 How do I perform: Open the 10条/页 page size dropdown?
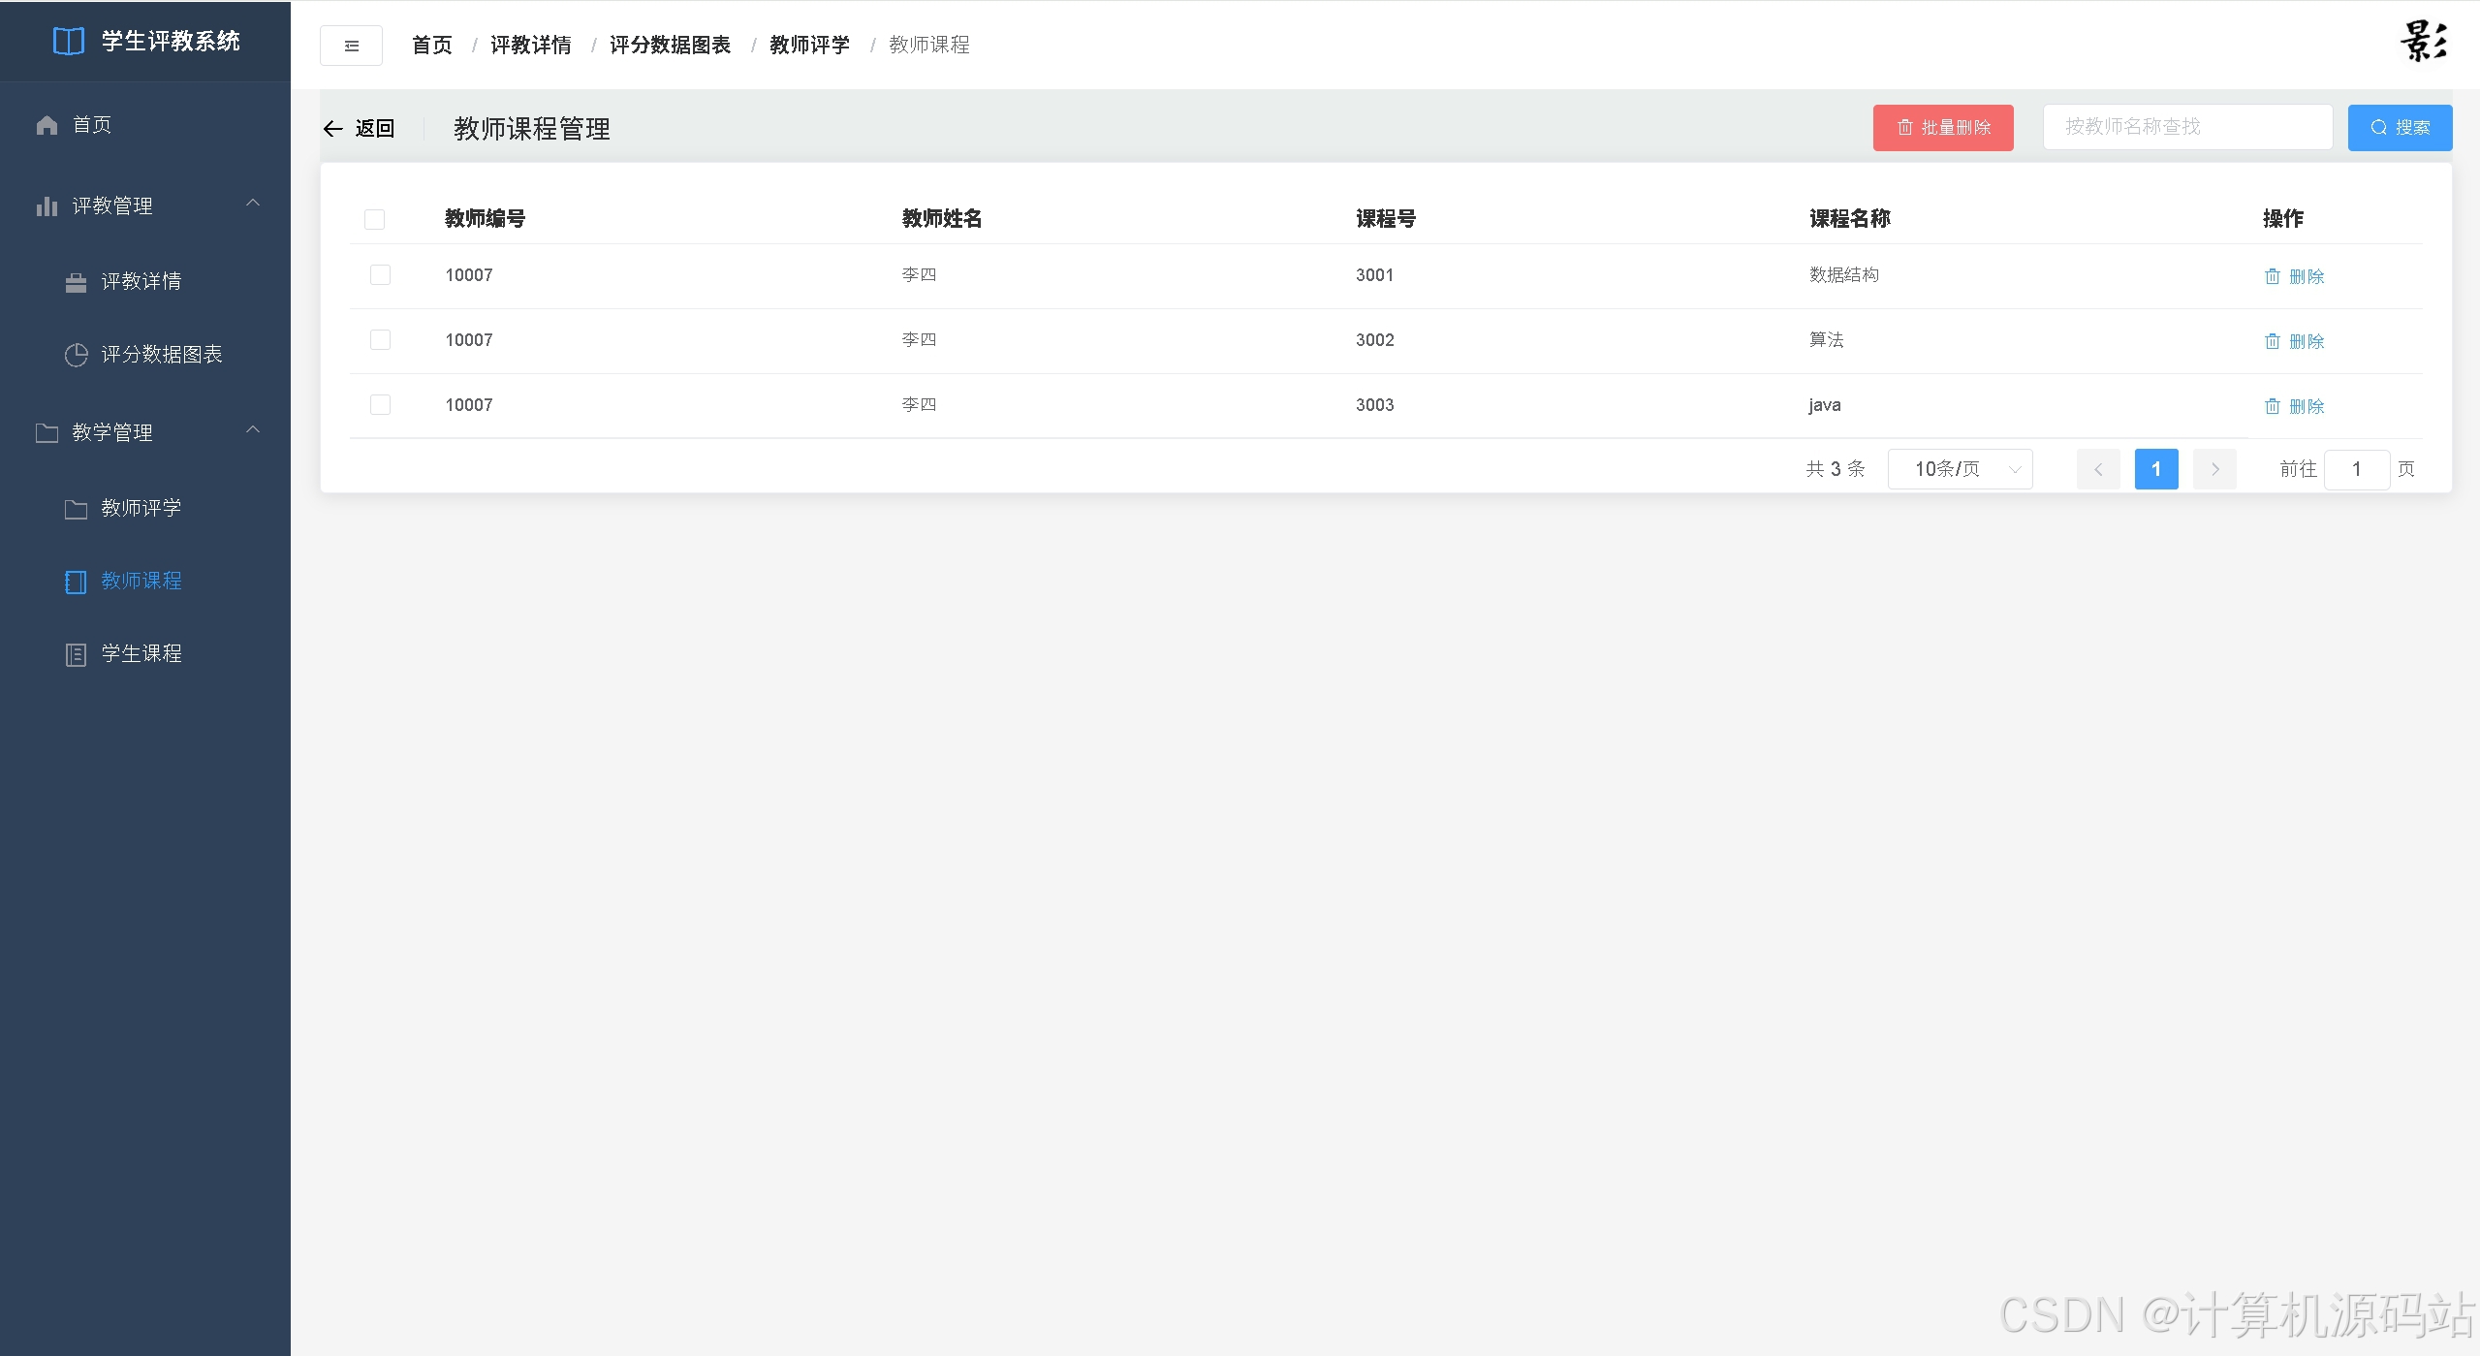click(1960, 469)
